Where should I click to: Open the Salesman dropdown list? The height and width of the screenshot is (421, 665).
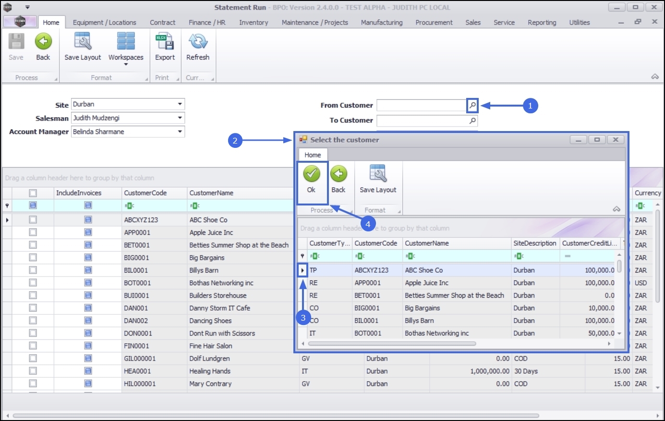pos(180,118)
